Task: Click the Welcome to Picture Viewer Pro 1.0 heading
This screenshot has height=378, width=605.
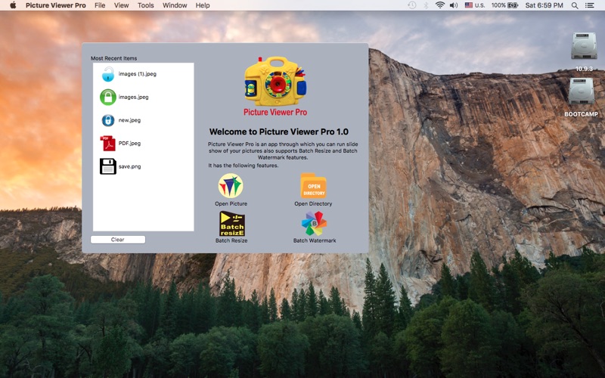Action: (x=279, y=132)
